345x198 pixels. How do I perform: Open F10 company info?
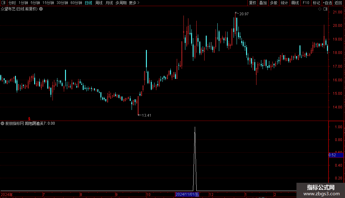(x=306, y=3)
